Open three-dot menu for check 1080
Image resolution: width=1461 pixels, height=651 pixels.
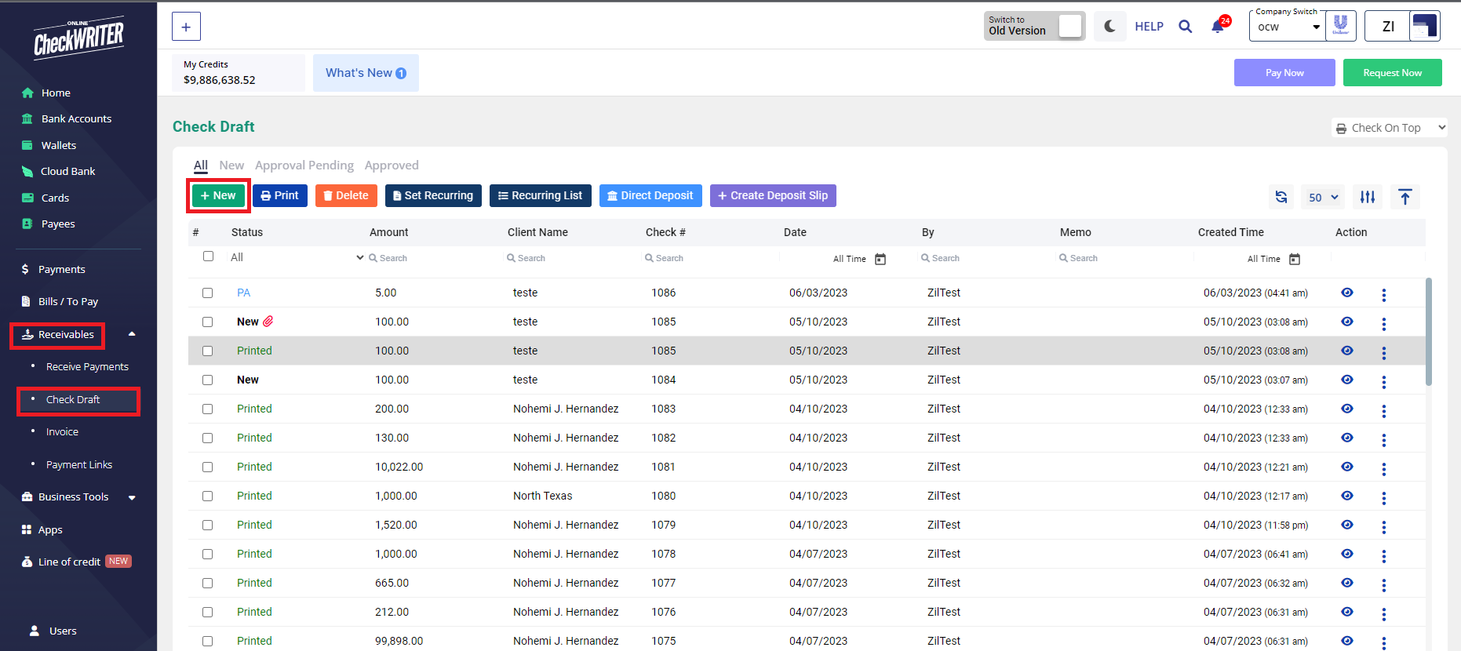tap(1383, 498)
